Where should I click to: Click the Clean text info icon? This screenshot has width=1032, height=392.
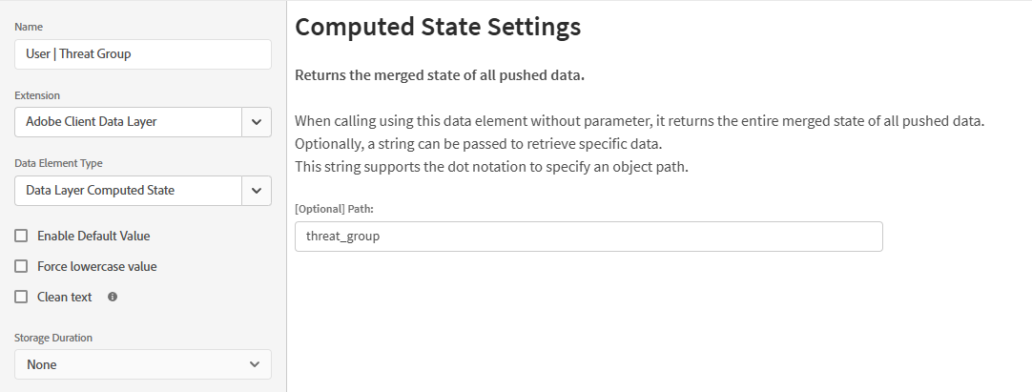coord(113,297)
